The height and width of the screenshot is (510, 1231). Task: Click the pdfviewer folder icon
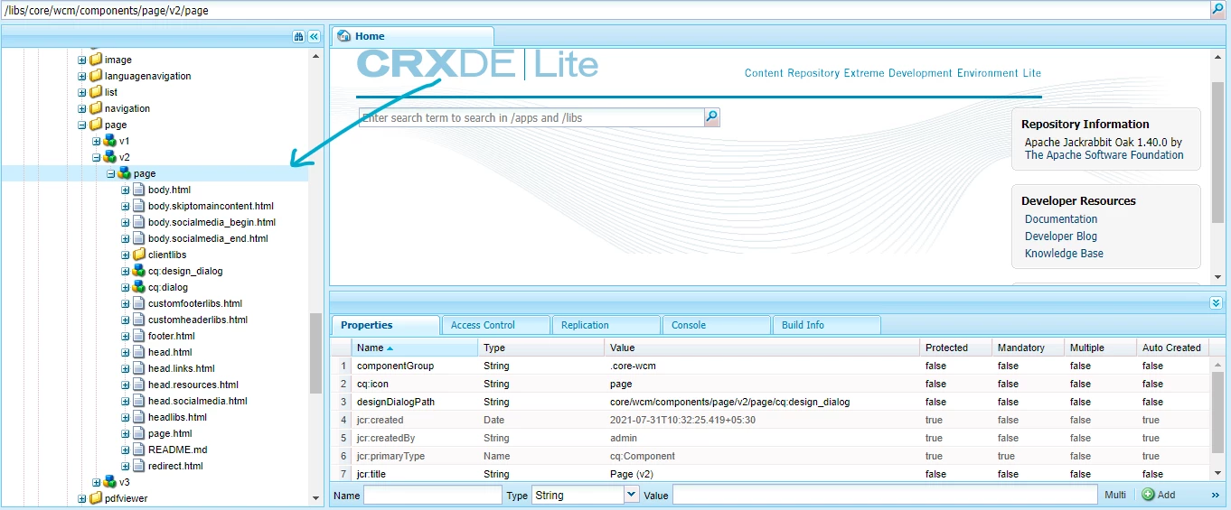[96, 498]
